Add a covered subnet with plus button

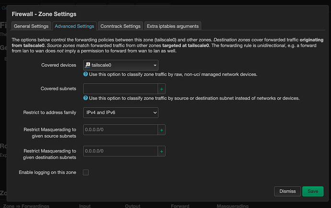(162, 89)
